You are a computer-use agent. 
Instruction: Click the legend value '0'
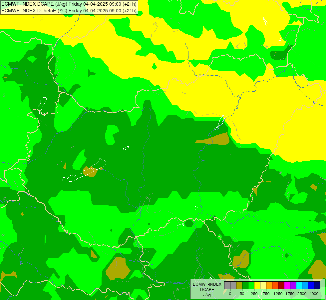(230, 294)
